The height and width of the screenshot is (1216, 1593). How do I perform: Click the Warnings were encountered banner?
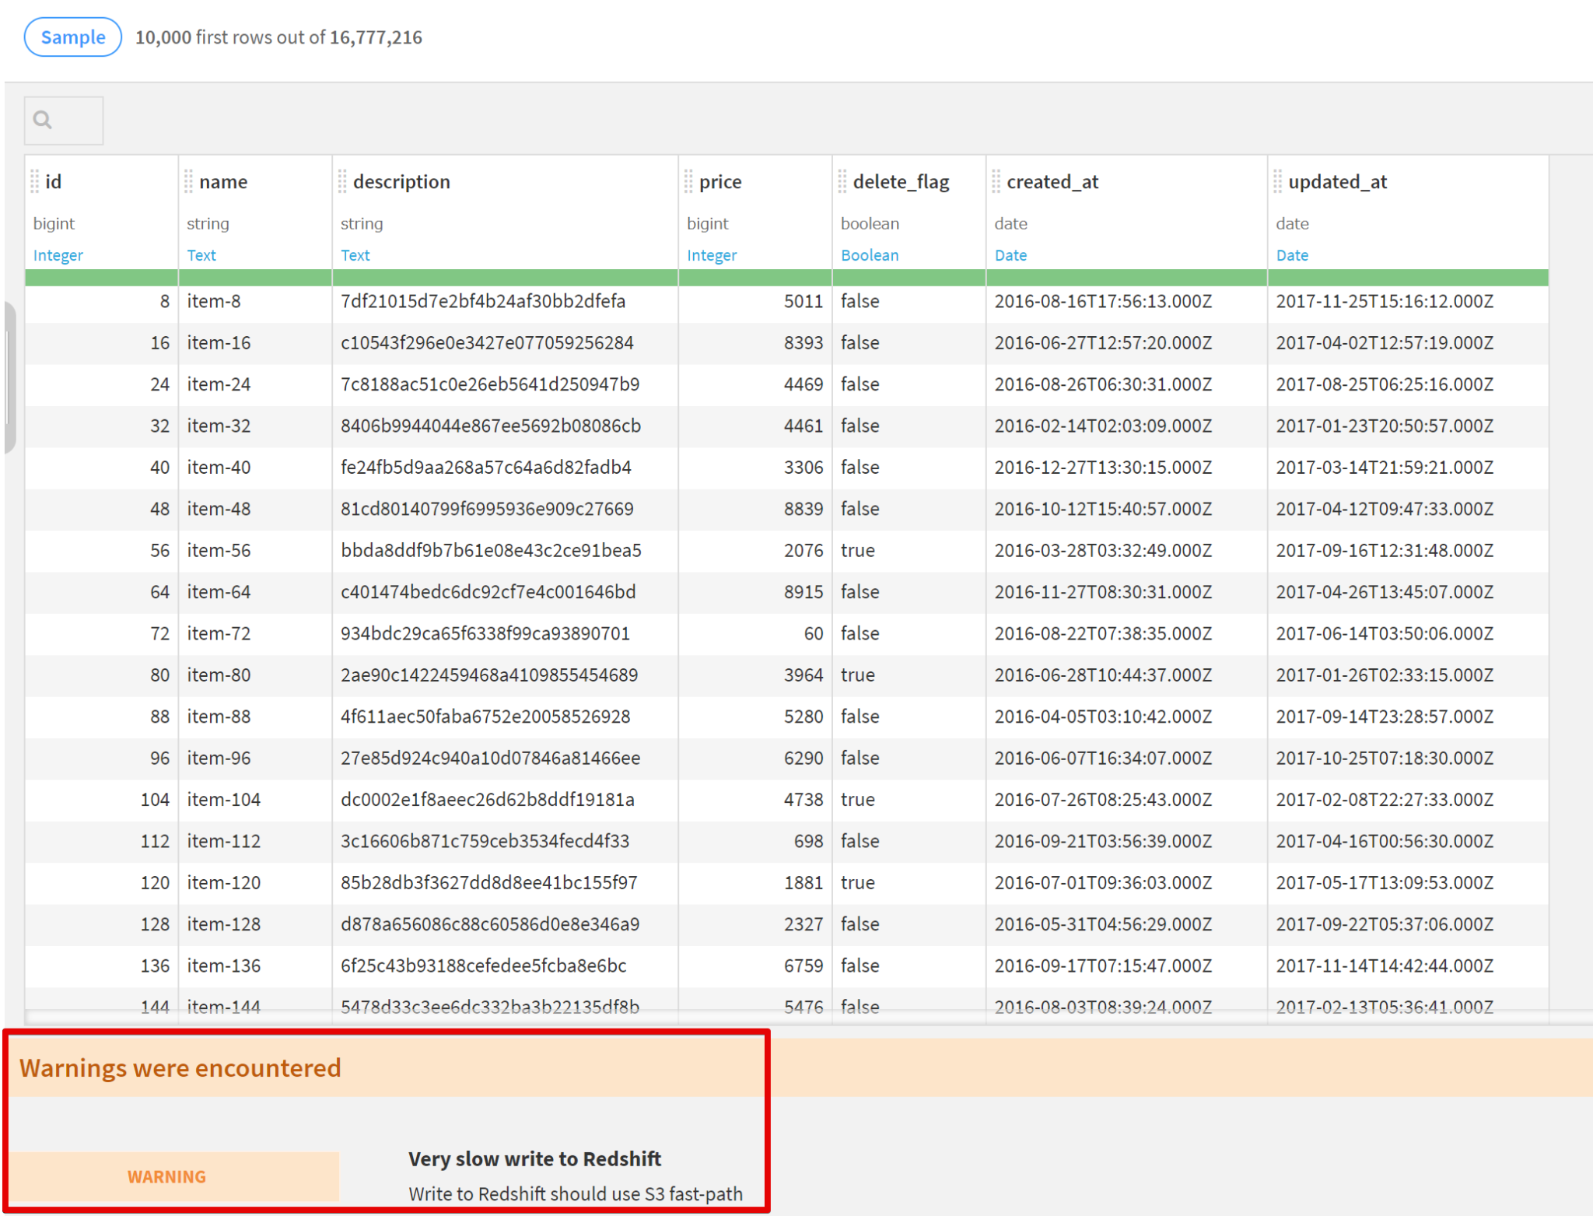tap(180, 1068)
